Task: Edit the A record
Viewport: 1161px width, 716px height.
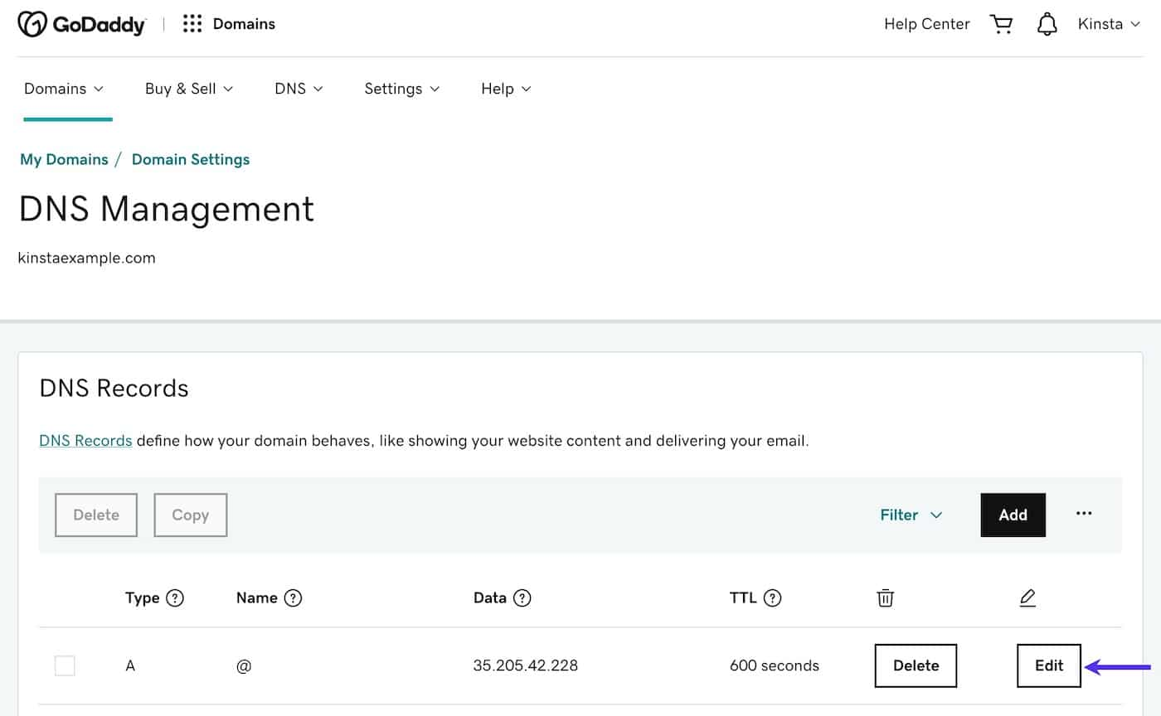Action: (x=1048, y=665)
